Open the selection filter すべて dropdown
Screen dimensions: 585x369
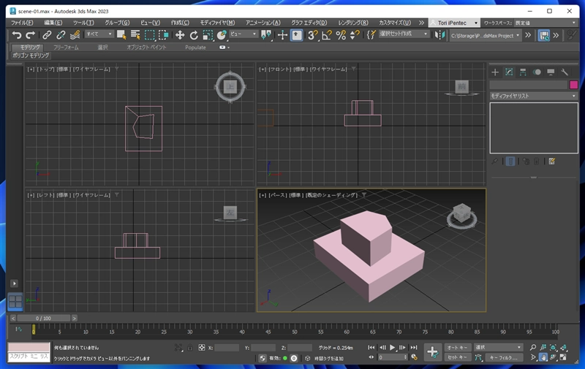99,34
